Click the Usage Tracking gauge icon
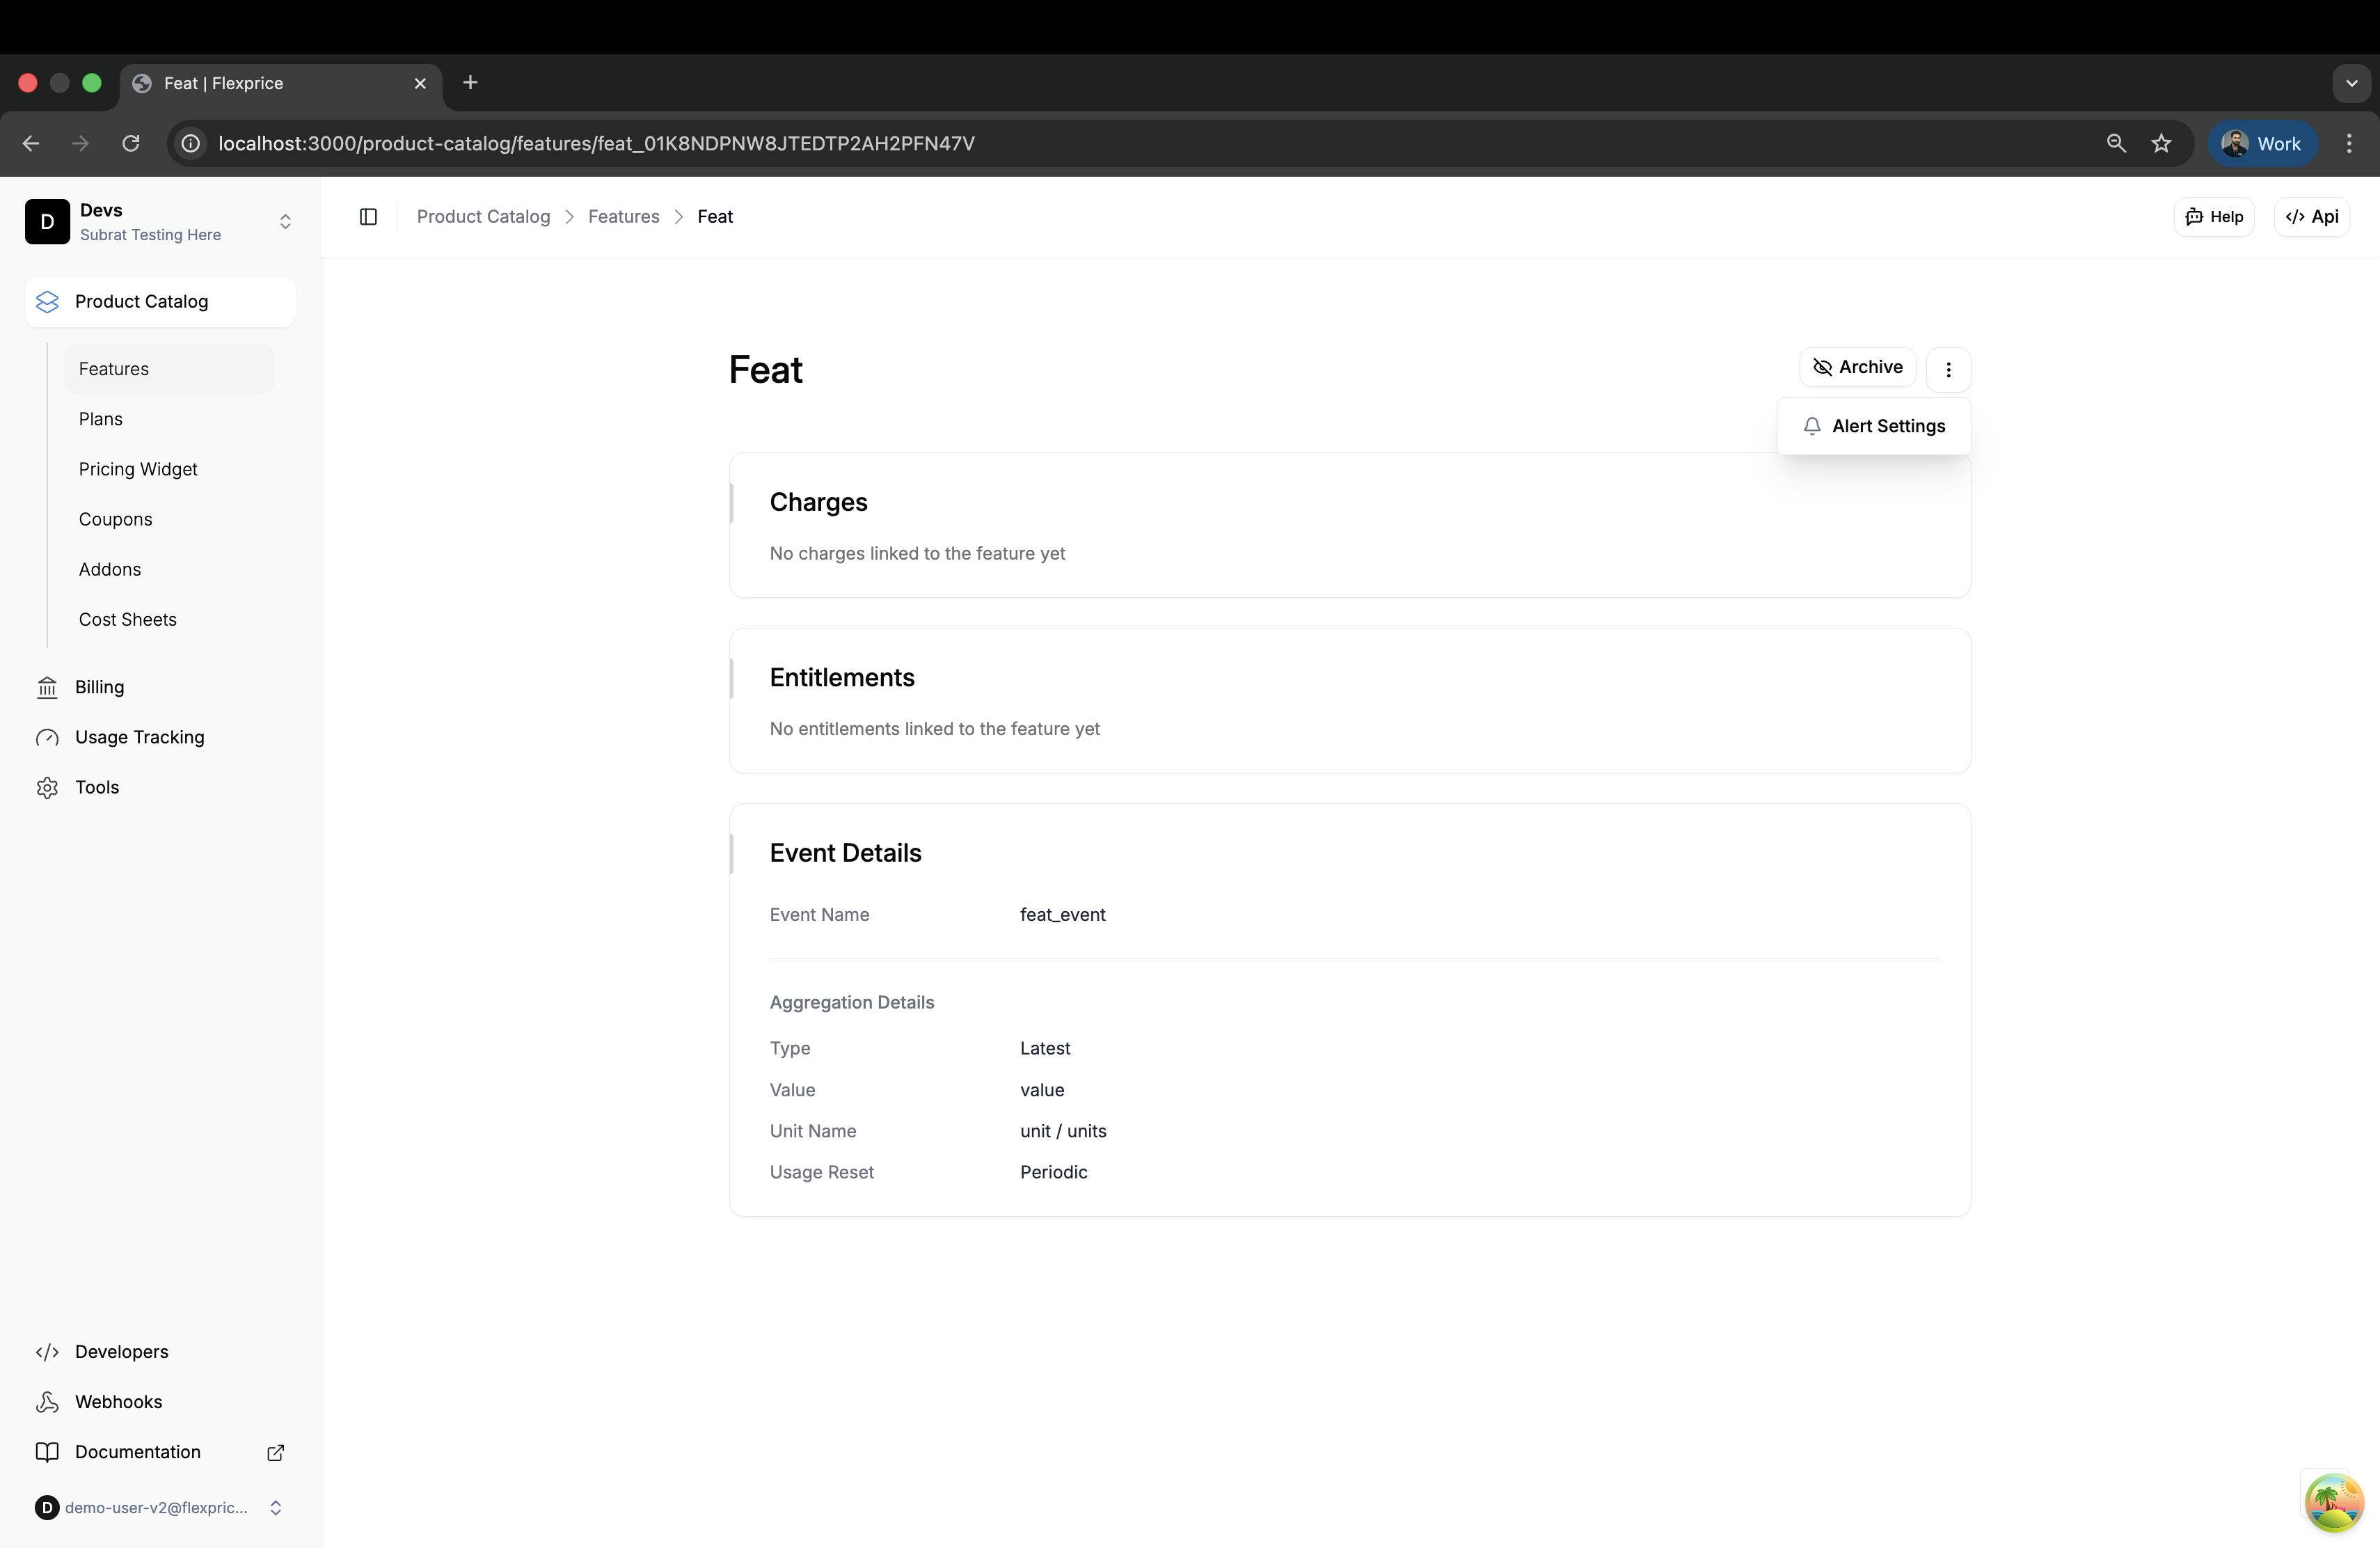The image size is (2380, 1548). pyautogui.click(x=47, y=738)
